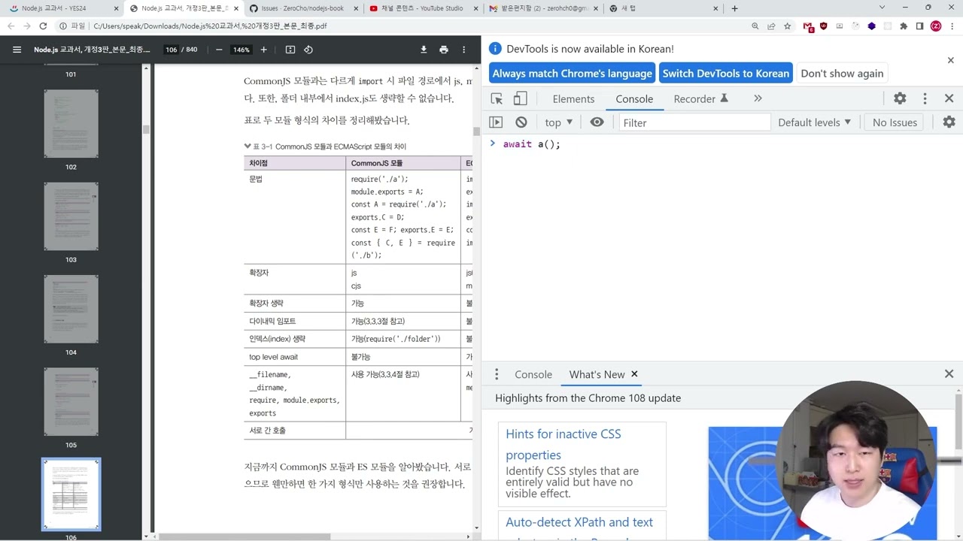The width and height of the screenshot is (963, 541).
Task: Print the PDF document
Action: point(444,50)
